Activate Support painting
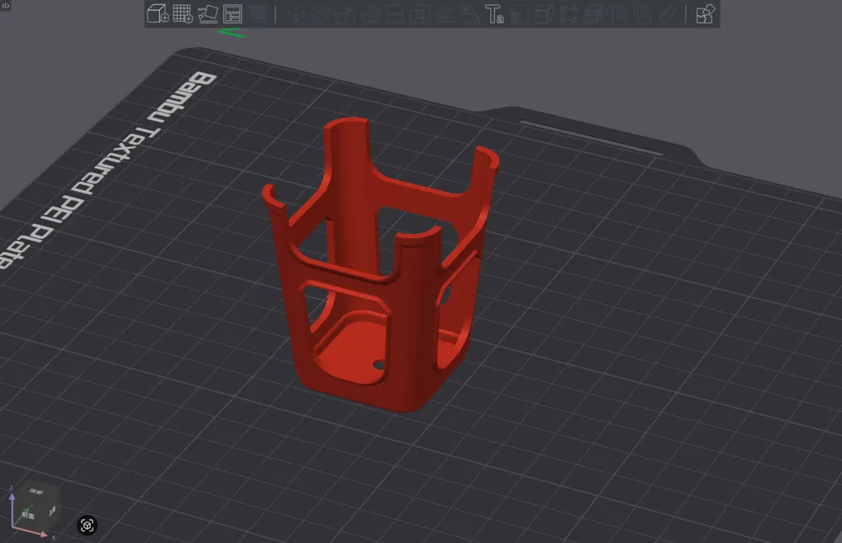 (446, 13)
